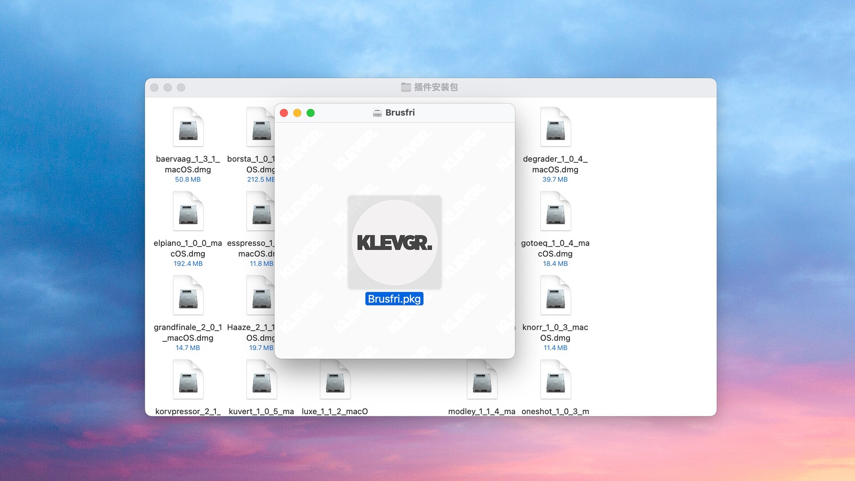Click the grandfinale_2_0_1_macOS.dmg file name
Screen dimensions: 855x481
pyautogui.click(x=188, y=333)
